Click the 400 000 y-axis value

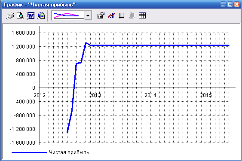26,74
